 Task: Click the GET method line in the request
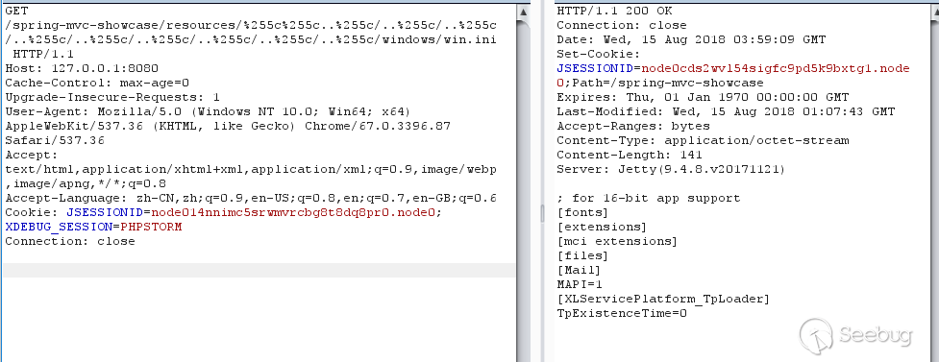pyautogui.click(x=16, y=11)
